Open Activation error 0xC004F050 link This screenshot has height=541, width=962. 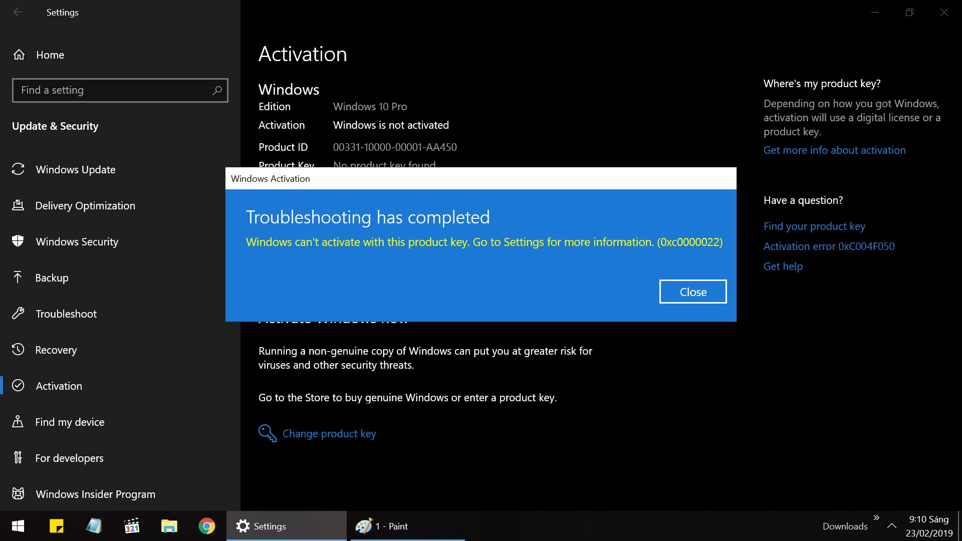tap(829, 246)
